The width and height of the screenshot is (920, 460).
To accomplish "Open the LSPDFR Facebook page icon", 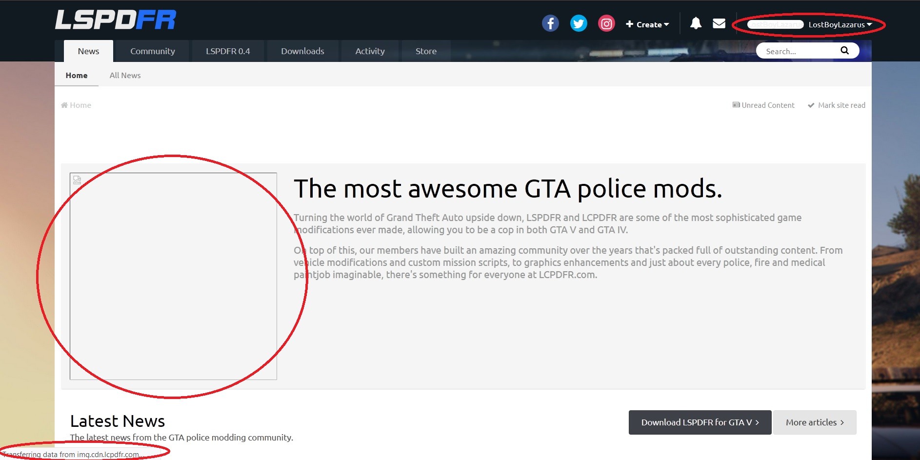I will point(550,23).
